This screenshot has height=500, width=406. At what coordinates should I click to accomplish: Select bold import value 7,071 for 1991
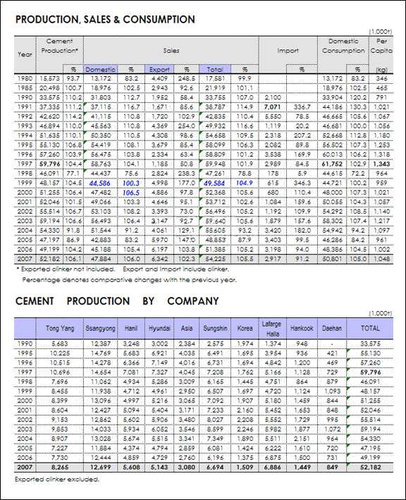[x=272, y=106]
